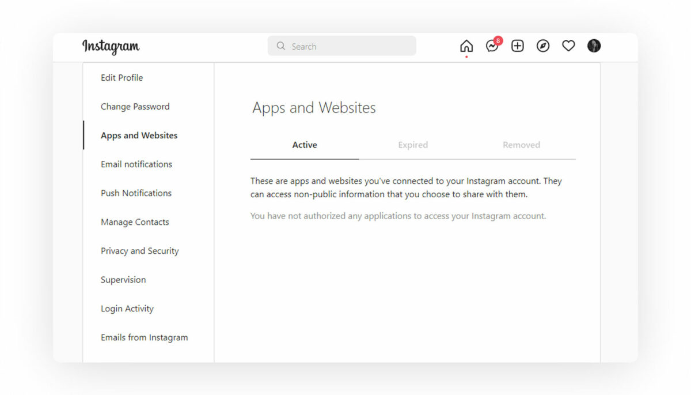Click the New Post plus icon
Screen dimensions: 691x395
pos(517,46)
